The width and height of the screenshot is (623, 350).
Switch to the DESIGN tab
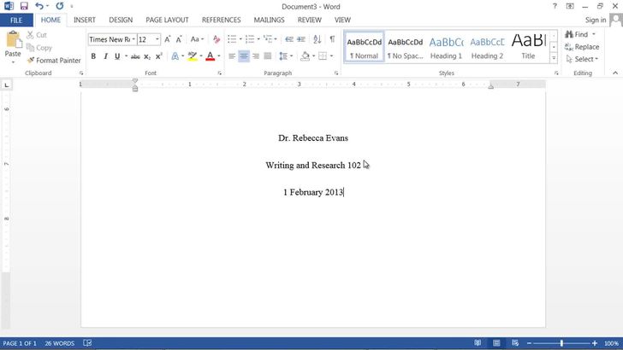pyautogui.click(x=121, y=20)
